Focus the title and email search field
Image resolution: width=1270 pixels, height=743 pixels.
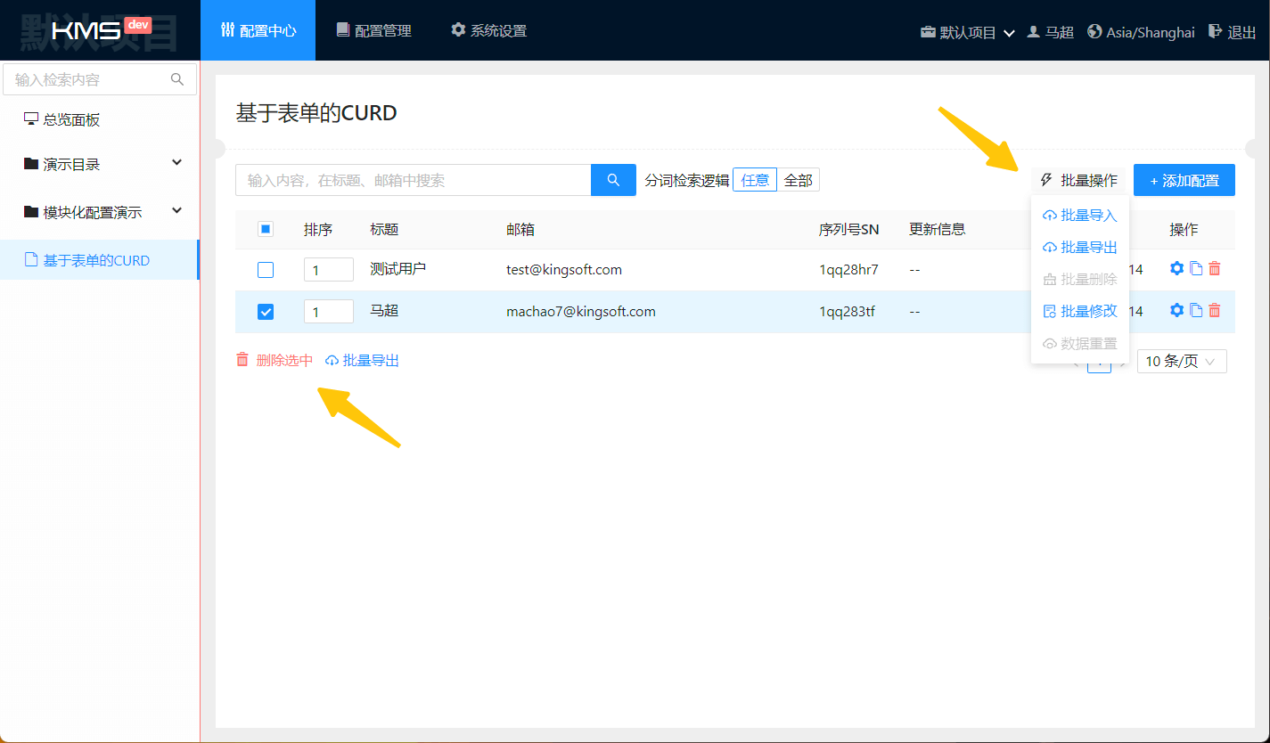(x=413, y=180)
